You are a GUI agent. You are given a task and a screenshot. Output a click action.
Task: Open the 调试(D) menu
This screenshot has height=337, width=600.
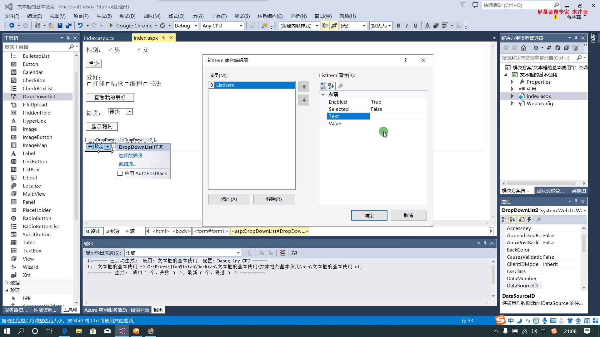pyautogui.click(x=127, y=16)
